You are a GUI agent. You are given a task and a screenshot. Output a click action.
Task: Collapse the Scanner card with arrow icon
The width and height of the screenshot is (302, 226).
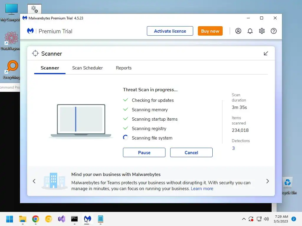266,54
